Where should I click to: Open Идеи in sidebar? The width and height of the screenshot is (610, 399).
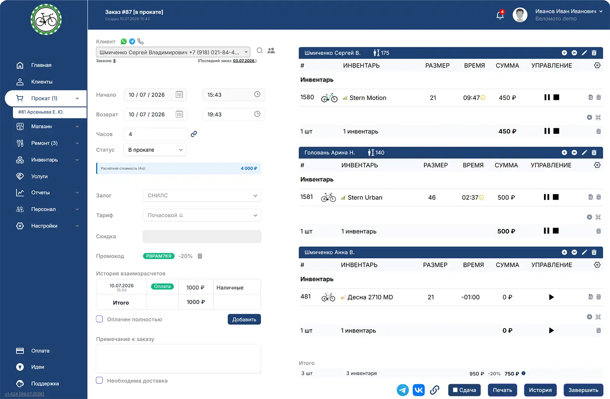pos(38,367)
